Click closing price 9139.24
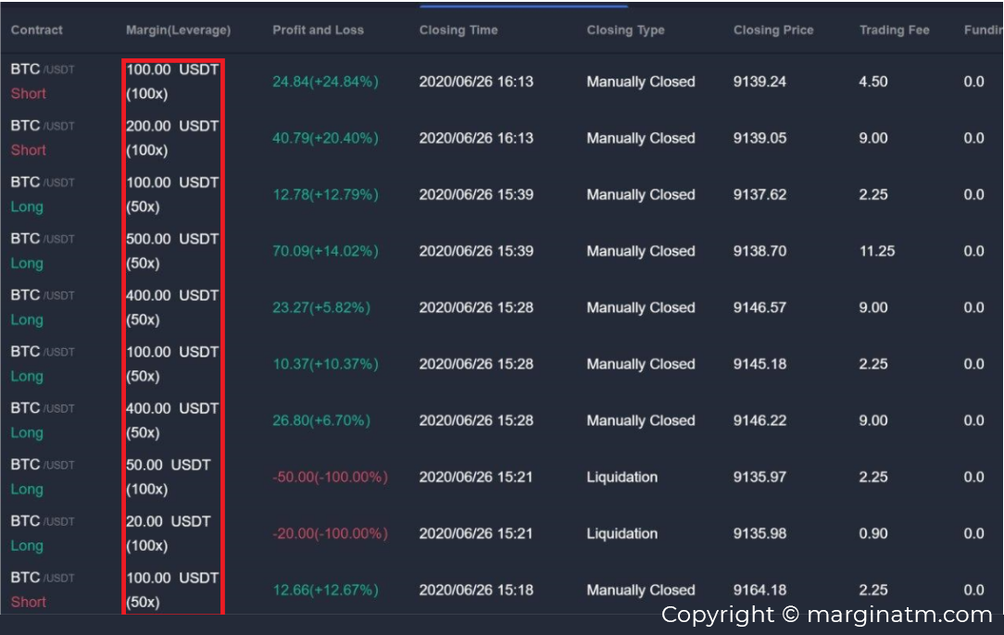 point(759,82)
